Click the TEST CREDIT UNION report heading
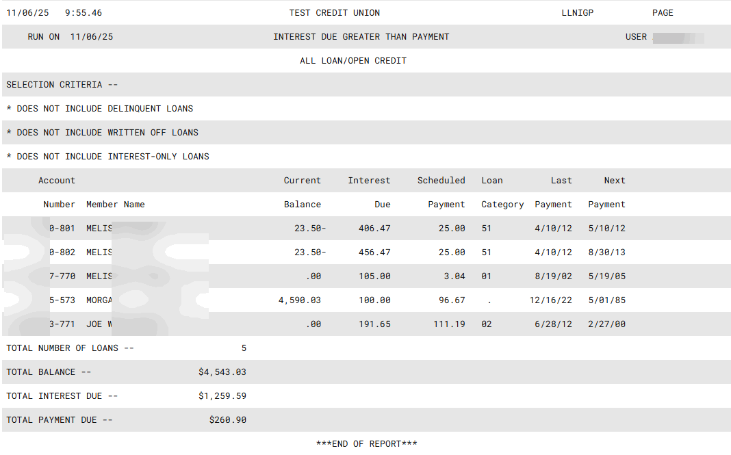731x455 pixels. coord(334,13)
